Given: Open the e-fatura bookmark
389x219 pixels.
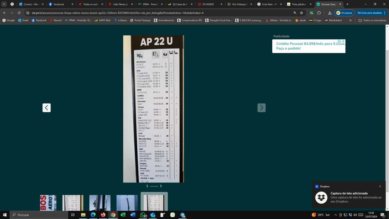Looking at the screenshot, I should pos(121,20).
